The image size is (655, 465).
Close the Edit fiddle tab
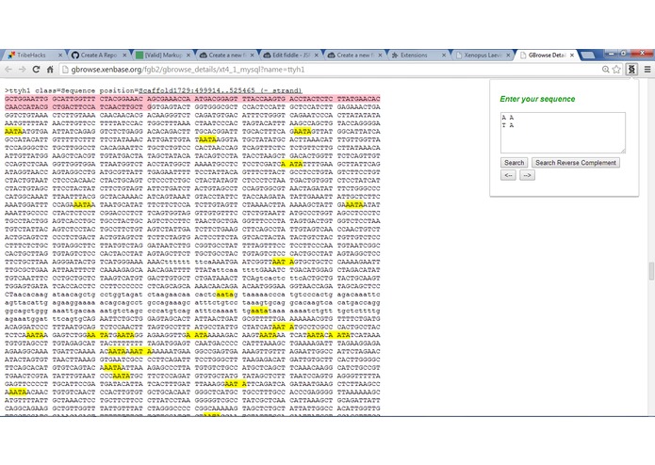coord(317,55)
